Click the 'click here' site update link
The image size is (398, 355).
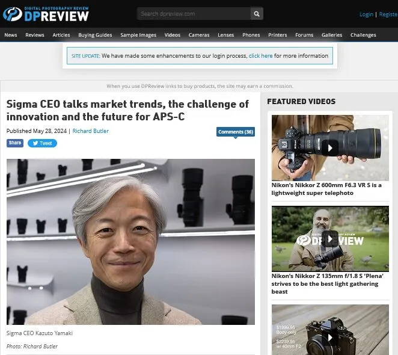click(260, 56)
